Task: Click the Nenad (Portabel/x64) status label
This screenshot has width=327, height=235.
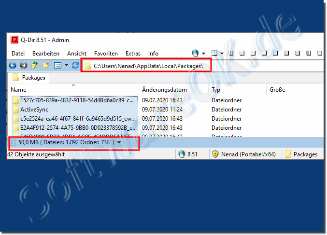Action: [248, 154]
